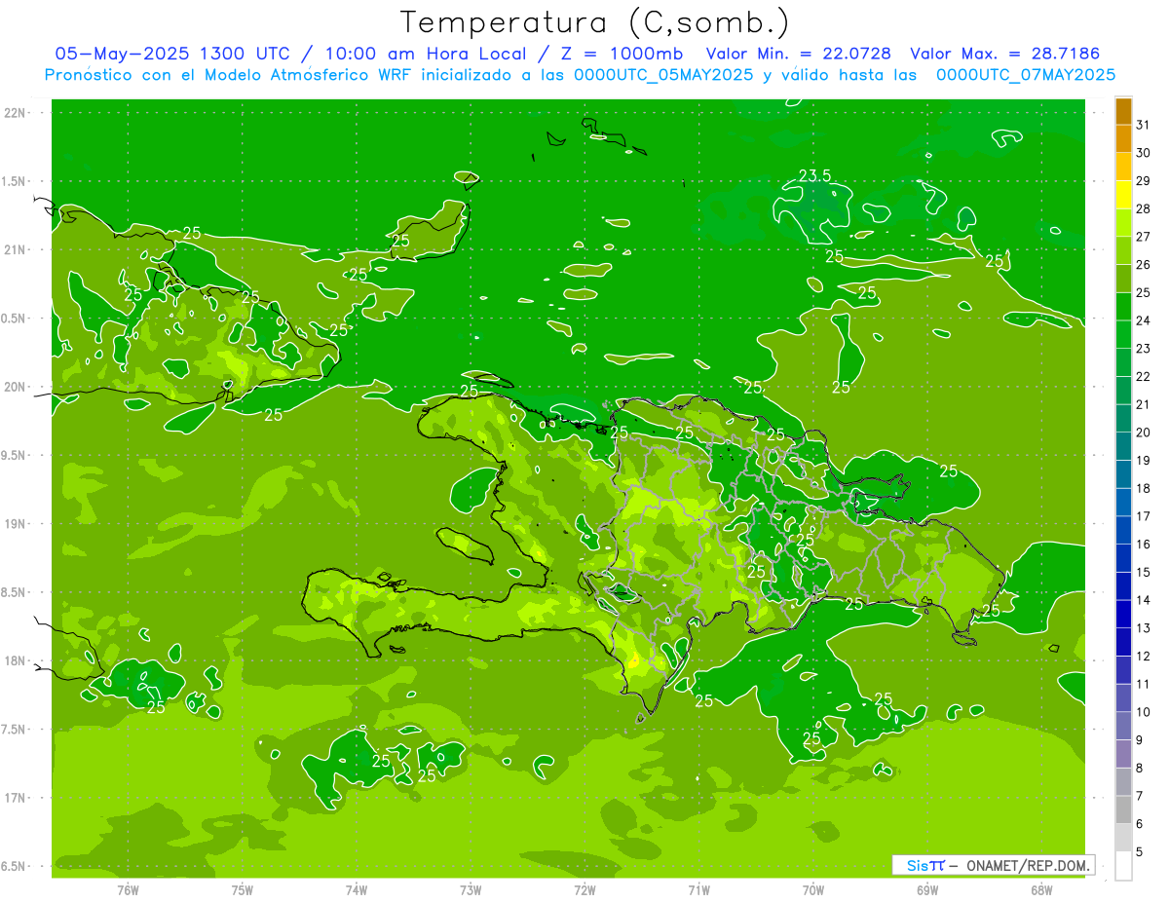Select the gray swatch between 6 and 7
This screenshot has width=1169, height=903.
tap(1124, 810)
